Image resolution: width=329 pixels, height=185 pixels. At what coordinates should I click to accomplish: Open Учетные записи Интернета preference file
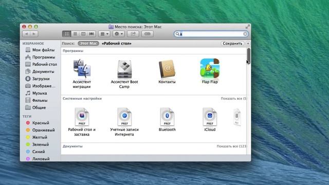124,117
